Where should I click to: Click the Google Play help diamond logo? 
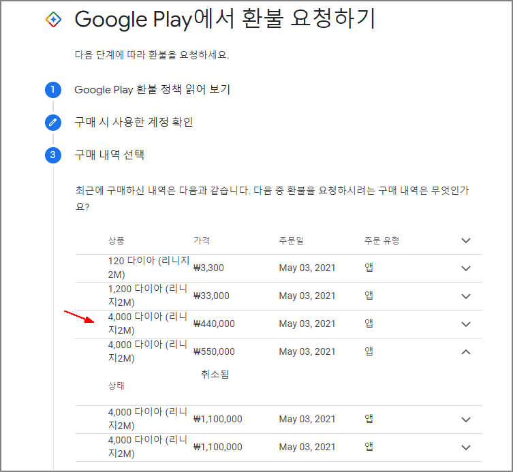pos(53,20)
